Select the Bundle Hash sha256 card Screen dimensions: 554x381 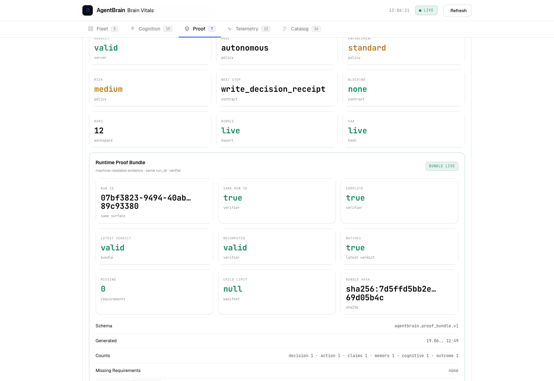coord(400,292)
